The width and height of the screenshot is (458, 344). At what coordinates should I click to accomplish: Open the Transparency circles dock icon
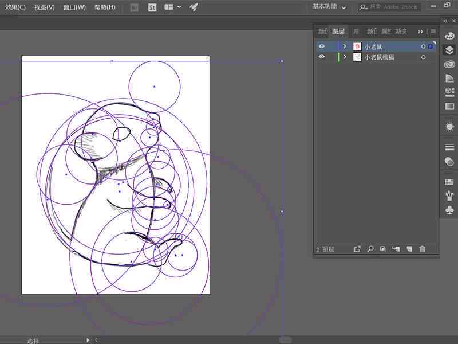449,161
